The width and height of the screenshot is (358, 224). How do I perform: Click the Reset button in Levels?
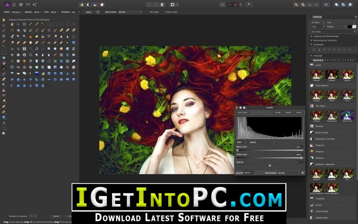[x=299, y=113]
